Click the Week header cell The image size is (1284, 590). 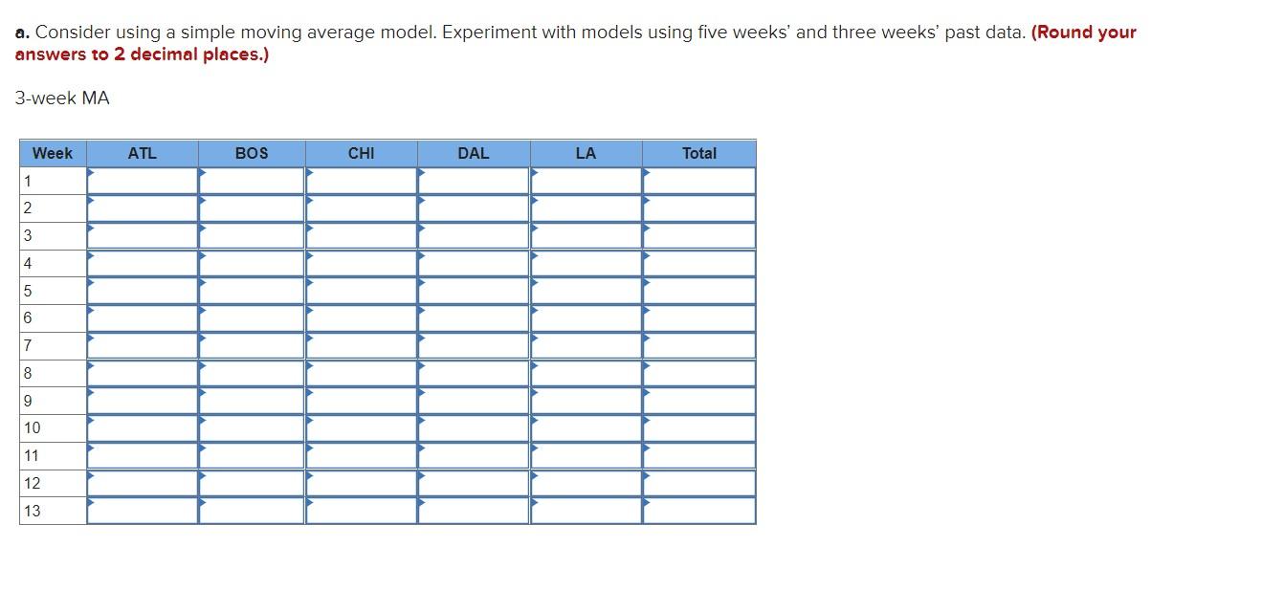point(53,153)
